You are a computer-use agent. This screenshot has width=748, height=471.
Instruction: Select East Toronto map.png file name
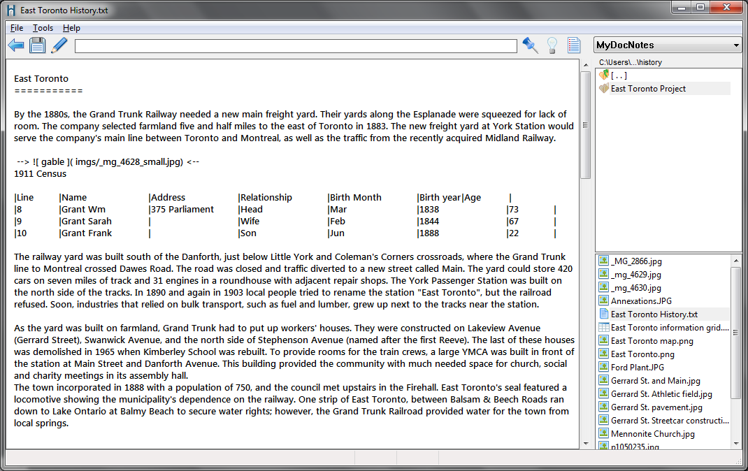652,341
